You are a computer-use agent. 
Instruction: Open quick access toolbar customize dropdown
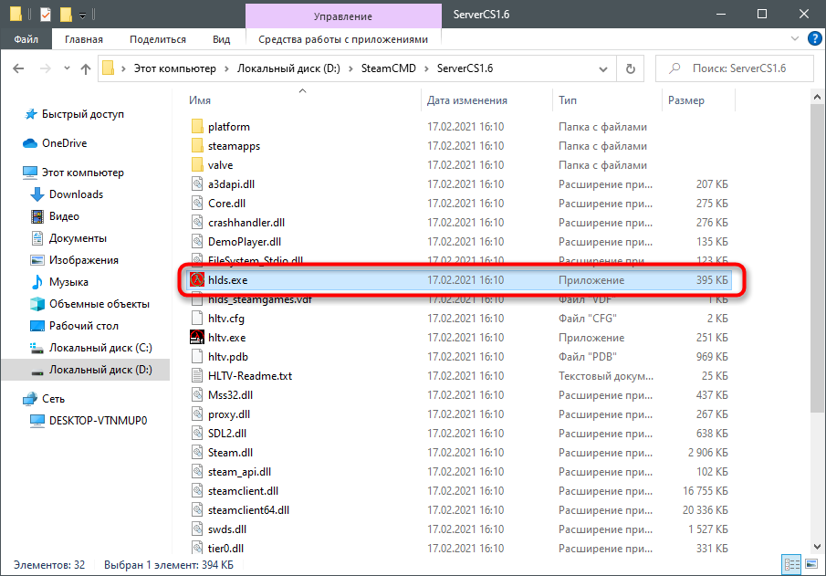(82, 16)
